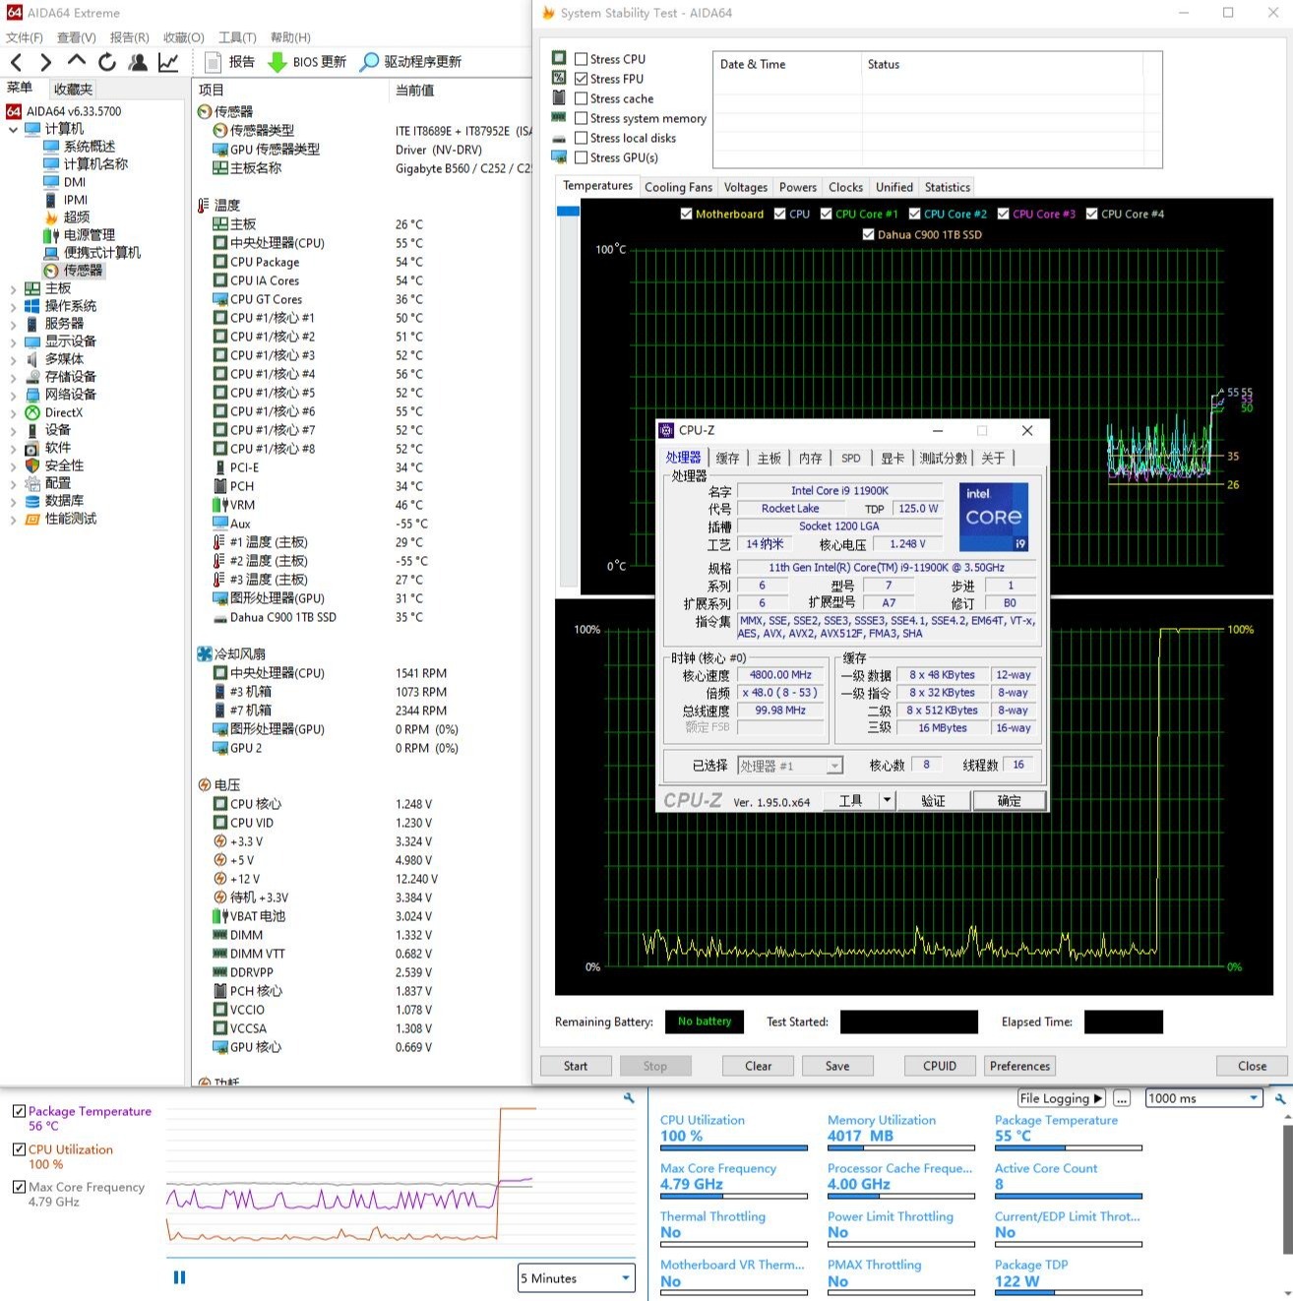Enable the Stress CPU checkbox
This screenshot has width=1293, height=1301.
point(582,59)
